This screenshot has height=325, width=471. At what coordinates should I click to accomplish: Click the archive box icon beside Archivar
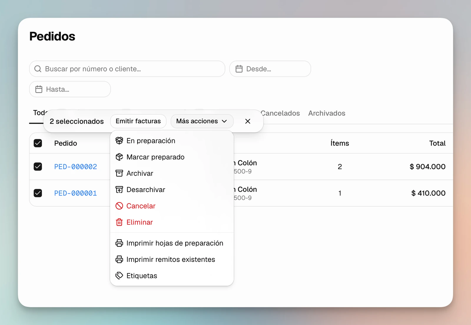coord(119,173)
